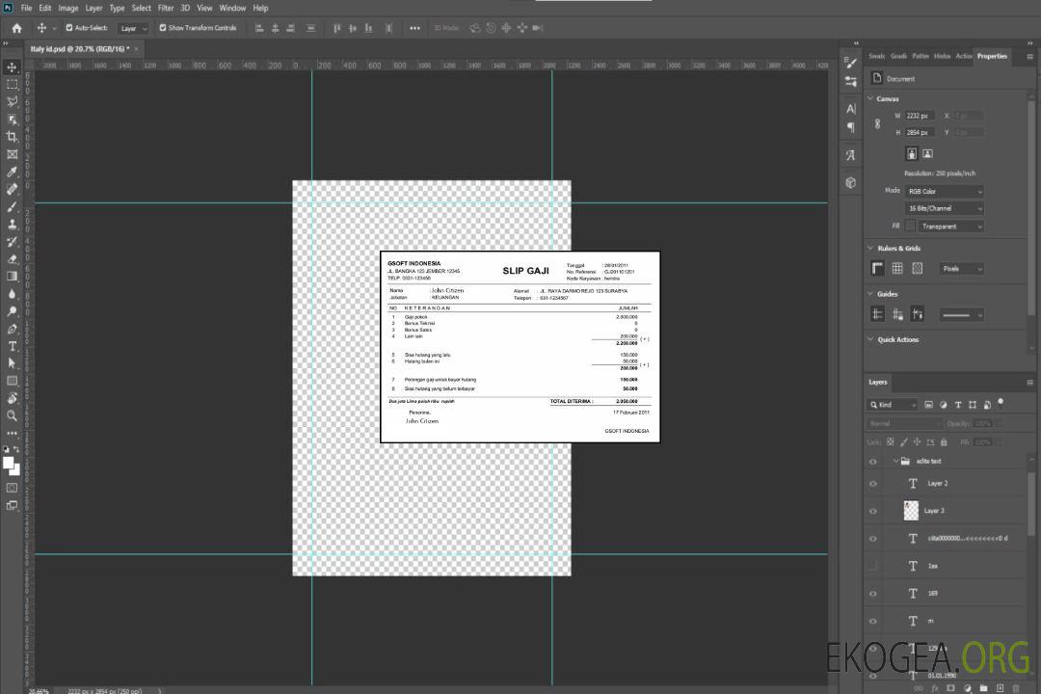Viewport: 1041px width, 694px height.
Task: Open the Transparent fill dropdown
Action: pyautogui.click(x=950, y=227)
